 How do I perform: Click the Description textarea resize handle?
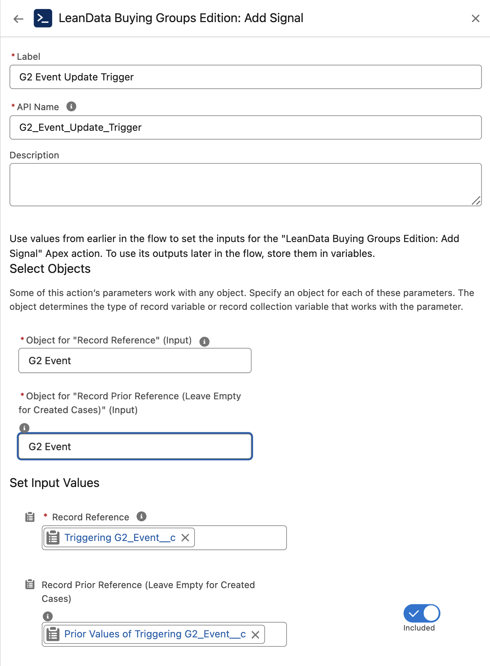(476, 201)
